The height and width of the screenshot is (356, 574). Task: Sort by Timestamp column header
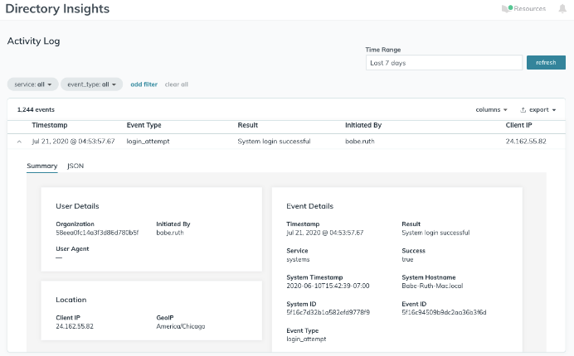point(50,125)
